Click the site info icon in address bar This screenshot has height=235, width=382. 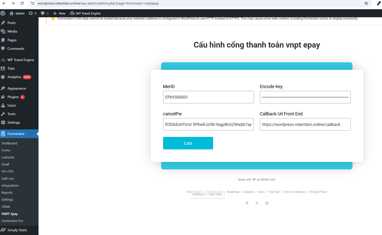(x=33, y=3)
